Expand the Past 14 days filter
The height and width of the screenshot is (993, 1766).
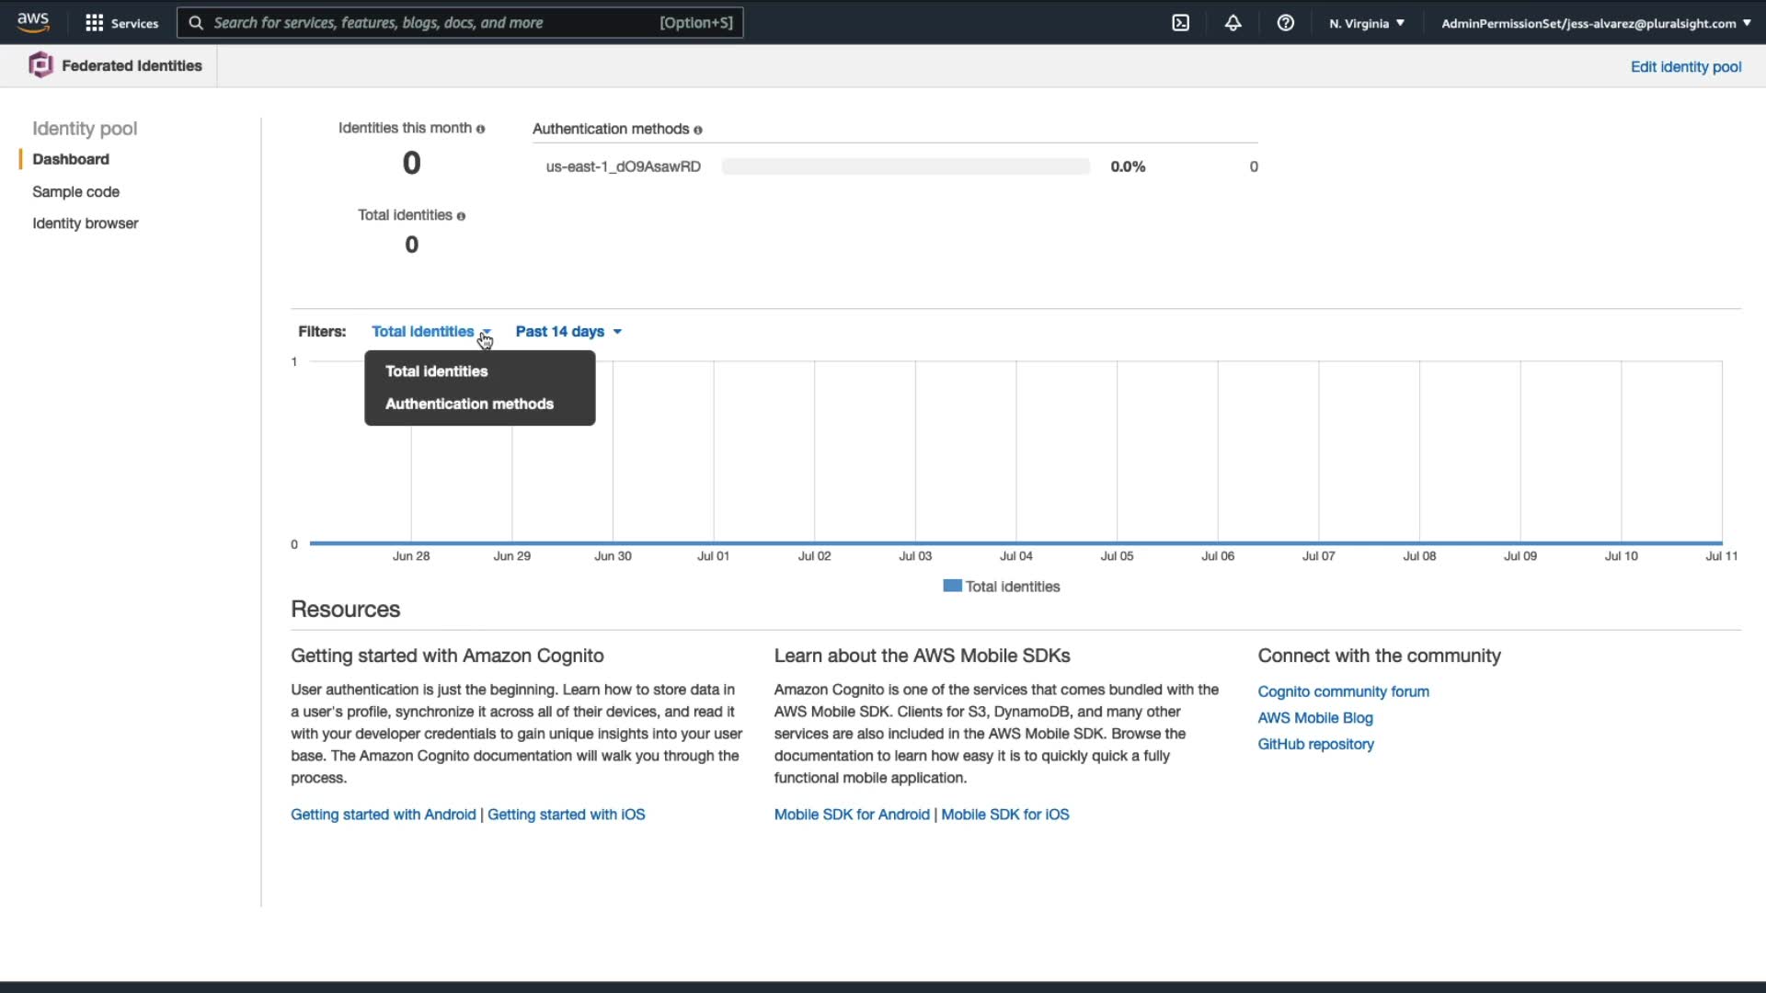[x=568, y=331]
